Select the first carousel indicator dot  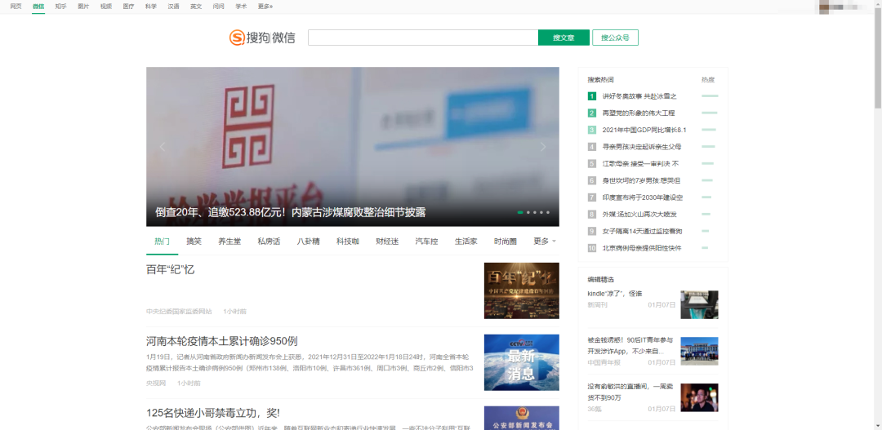[520, 212]
